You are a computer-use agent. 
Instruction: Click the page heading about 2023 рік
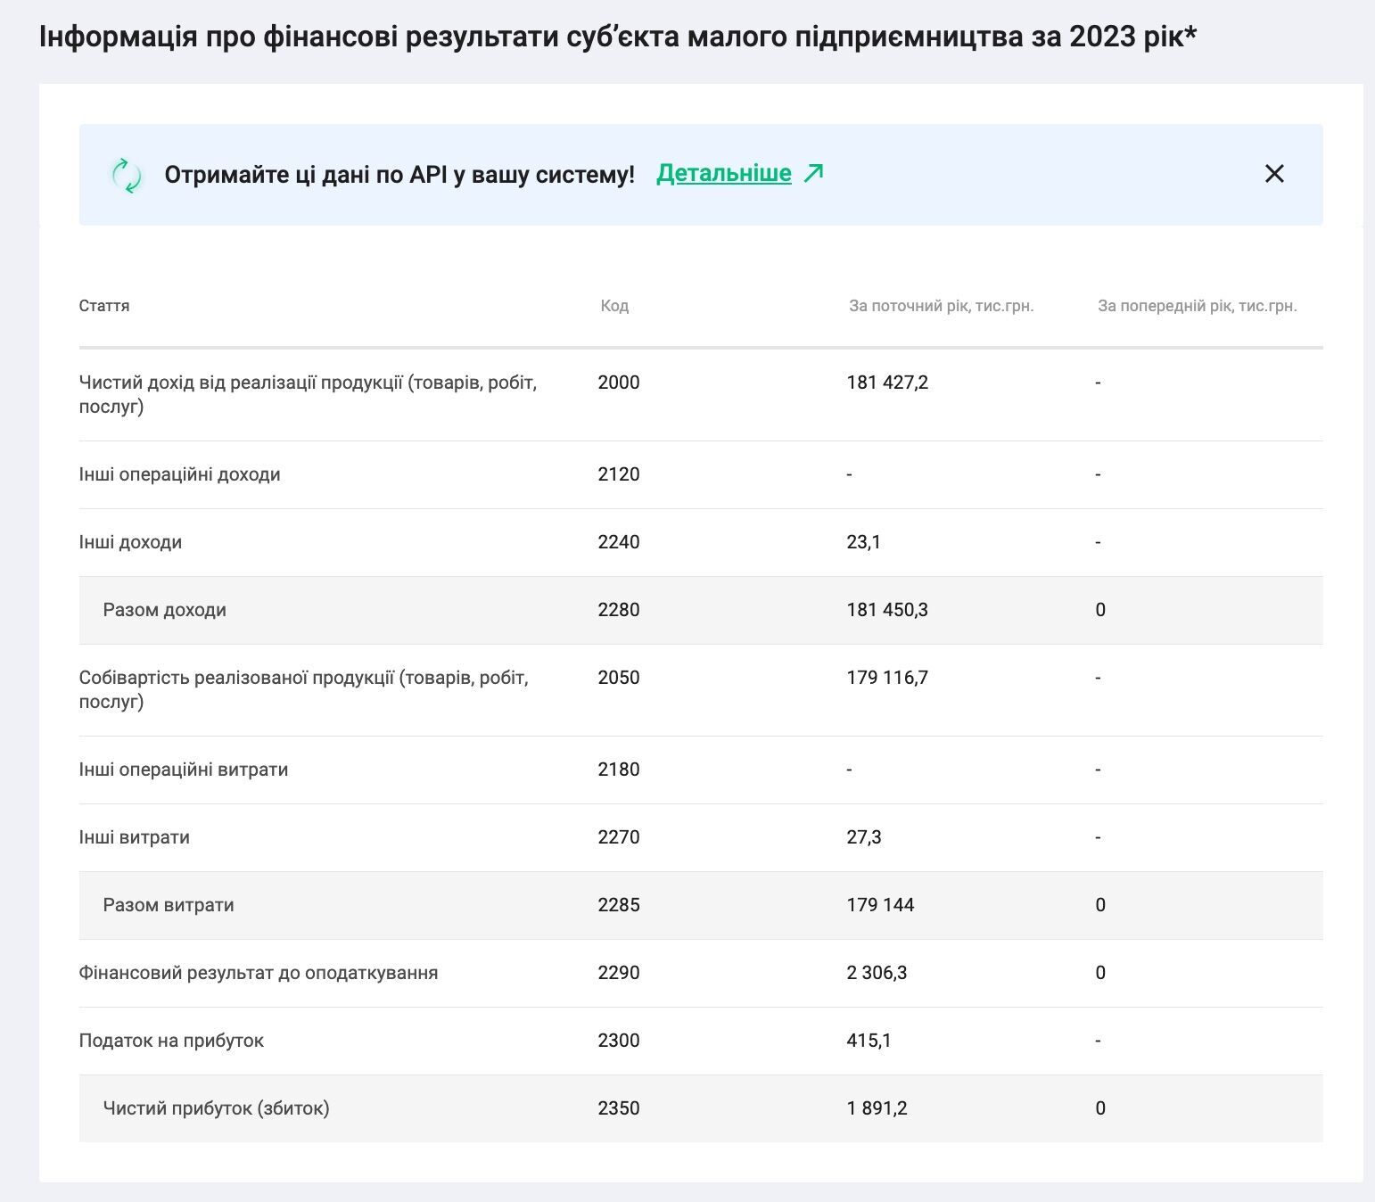(618, 37)
